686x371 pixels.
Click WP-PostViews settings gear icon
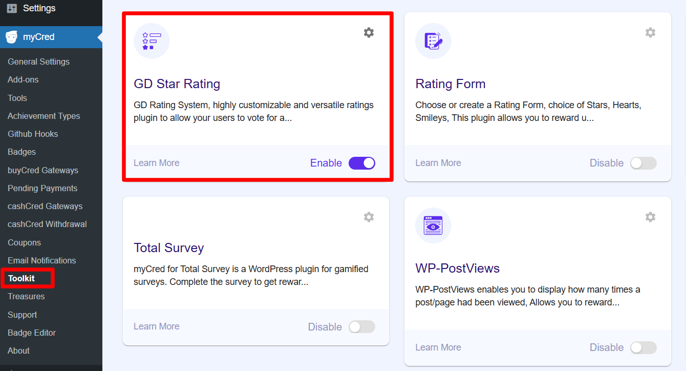point(650,217)
